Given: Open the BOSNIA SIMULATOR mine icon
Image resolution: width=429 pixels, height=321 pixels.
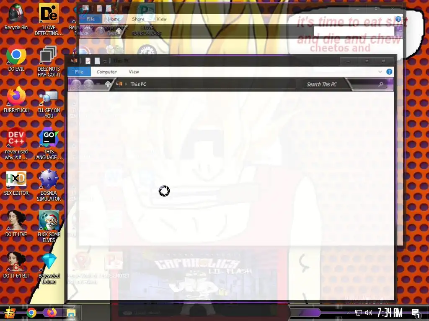Looking at the screenshot, I should pyautogui.click(x=49, y=185).
